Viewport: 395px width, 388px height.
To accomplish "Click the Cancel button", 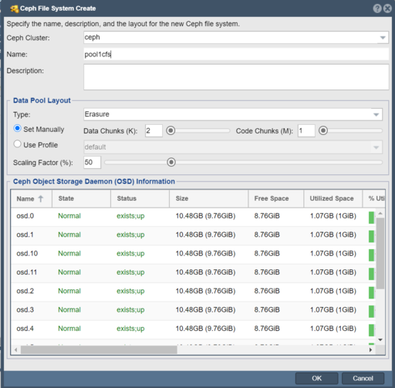I will tap(363, 378).
